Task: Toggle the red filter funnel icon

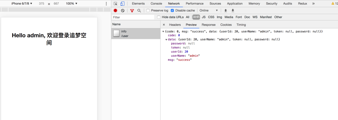Action: [x=132, y=11]
